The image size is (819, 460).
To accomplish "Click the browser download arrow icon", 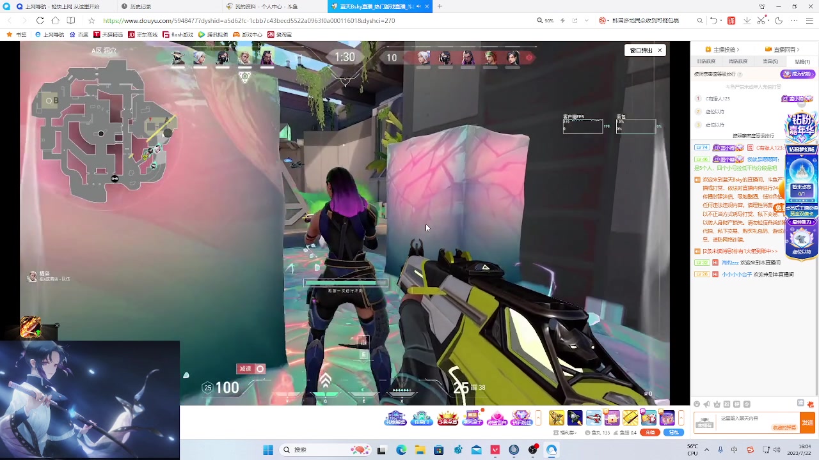I will pos(747,20).
